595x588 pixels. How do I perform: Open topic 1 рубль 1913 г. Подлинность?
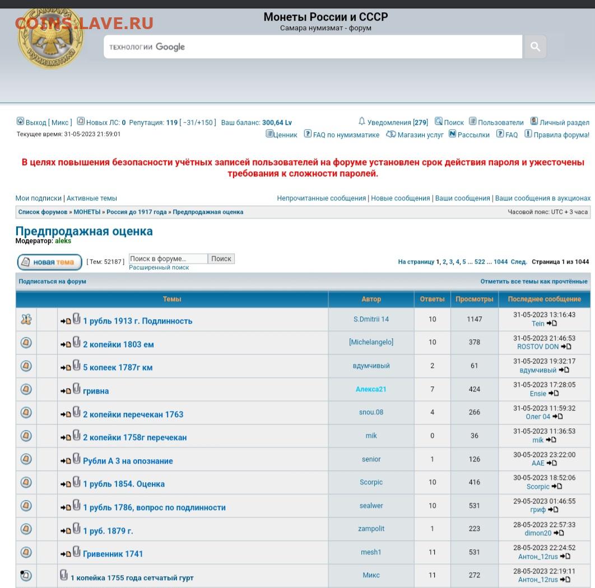click(138, 321)
